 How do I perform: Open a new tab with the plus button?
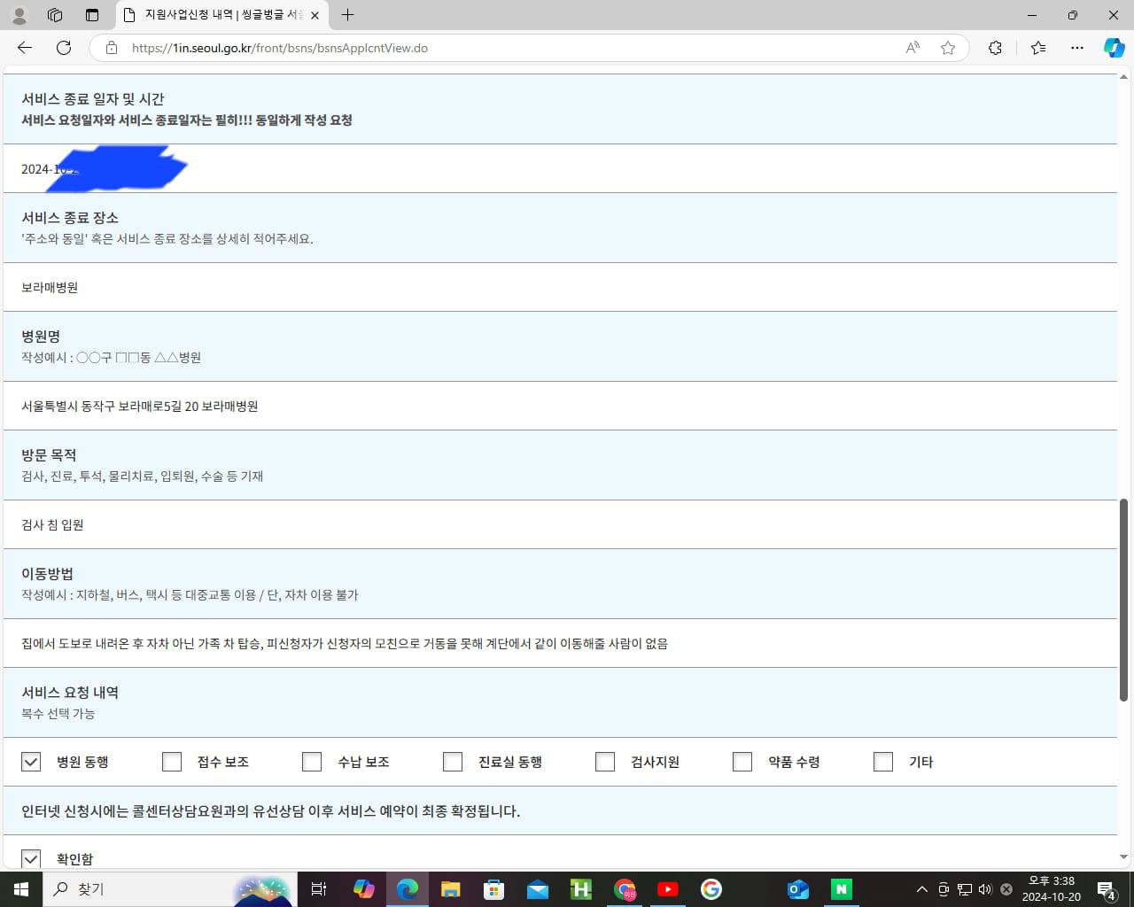tap(348, 15)
